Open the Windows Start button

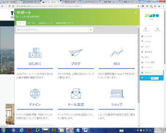[x=3, y=130]
